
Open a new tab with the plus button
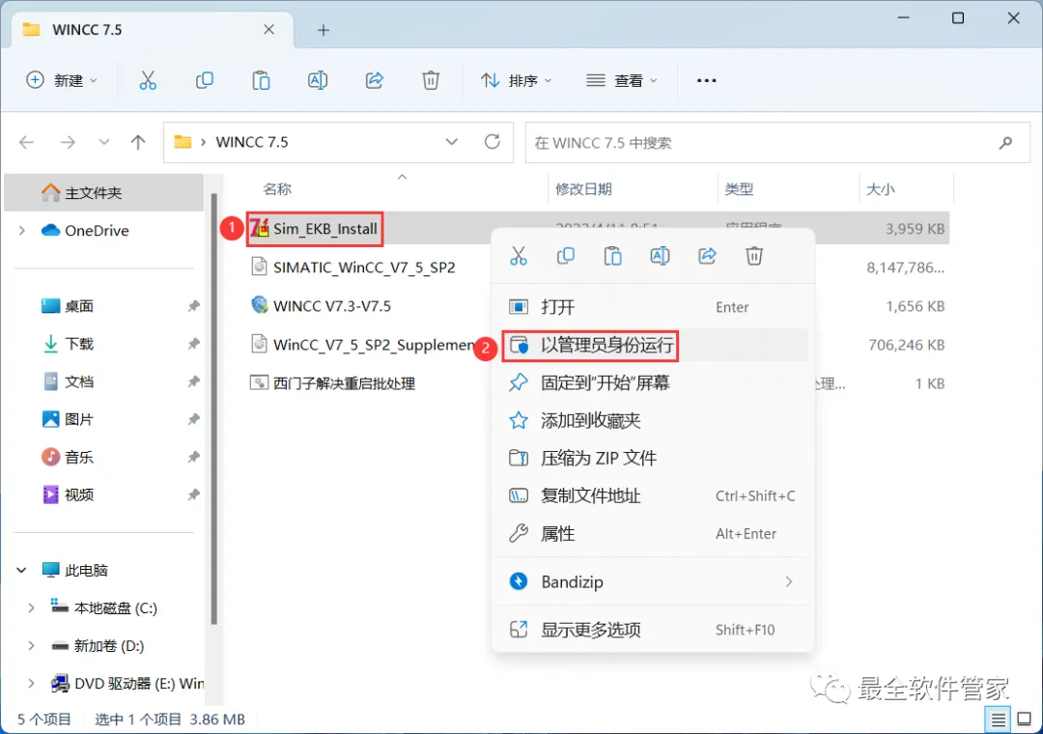click(324, 30)
